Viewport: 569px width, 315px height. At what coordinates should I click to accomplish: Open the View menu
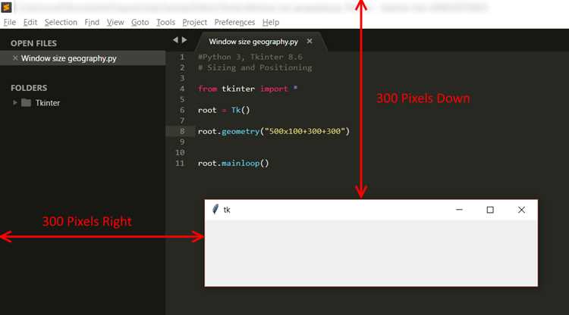[x=115, y=23]
